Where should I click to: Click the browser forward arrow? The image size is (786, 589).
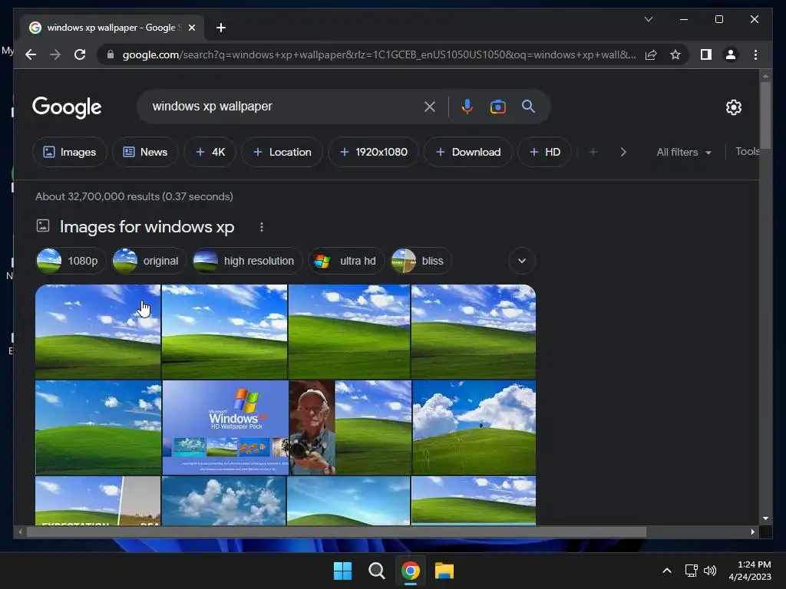(x=55, y=54)
